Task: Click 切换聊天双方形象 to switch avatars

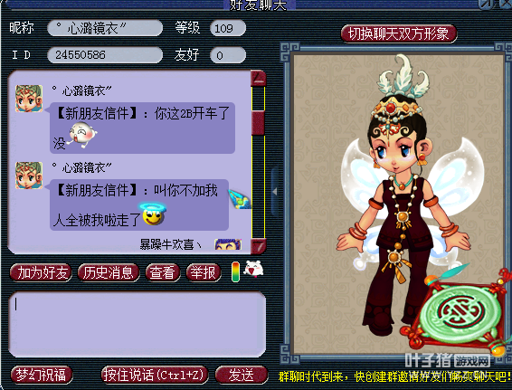Action: click(x=398, y=33)
